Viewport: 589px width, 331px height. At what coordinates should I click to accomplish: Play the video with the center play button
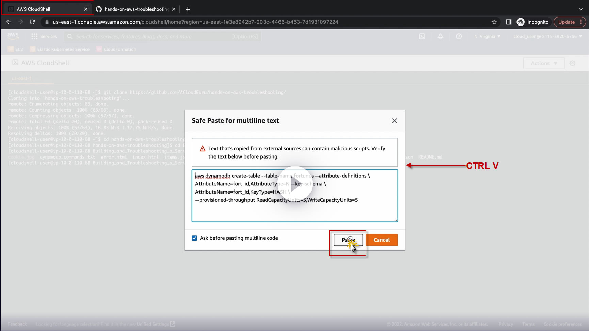point(295,184)
